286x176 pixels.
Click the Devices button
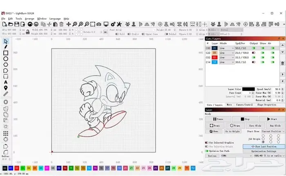point(212,156)
